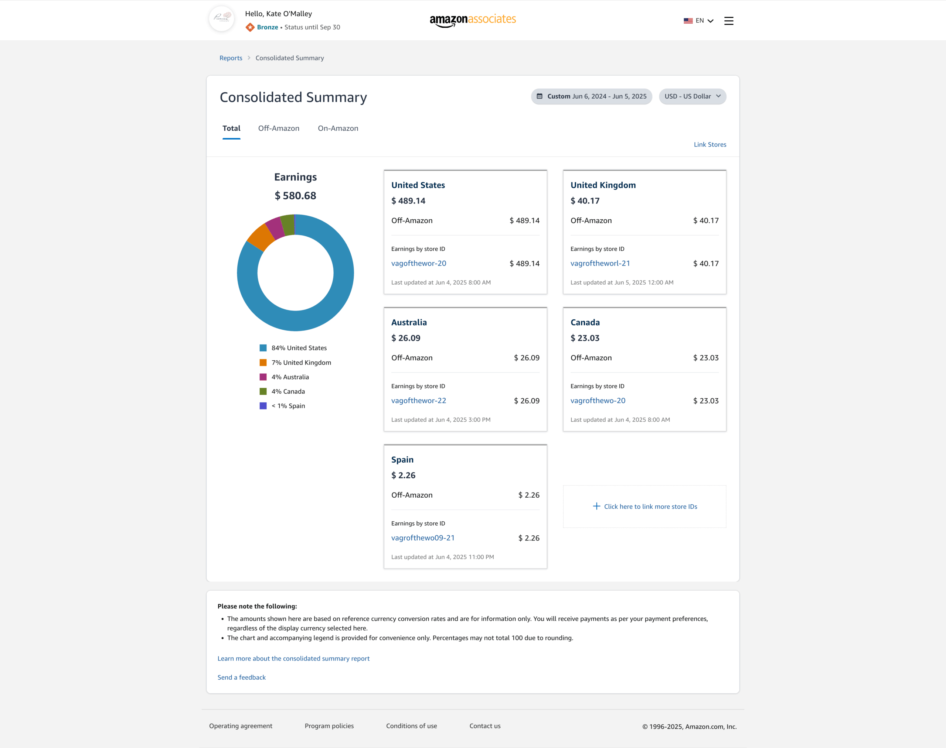This screenshot has width=946, height=748.
Task: Click the United Kingdom card heading
Action: coord(603,185)
